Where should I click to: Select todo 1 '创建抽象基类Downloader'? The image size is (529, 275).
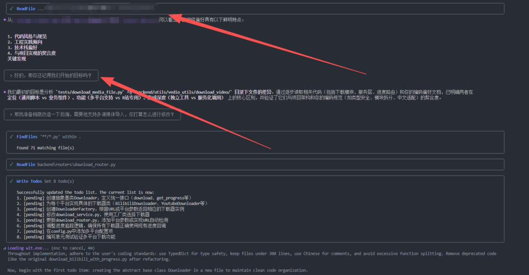104,198
